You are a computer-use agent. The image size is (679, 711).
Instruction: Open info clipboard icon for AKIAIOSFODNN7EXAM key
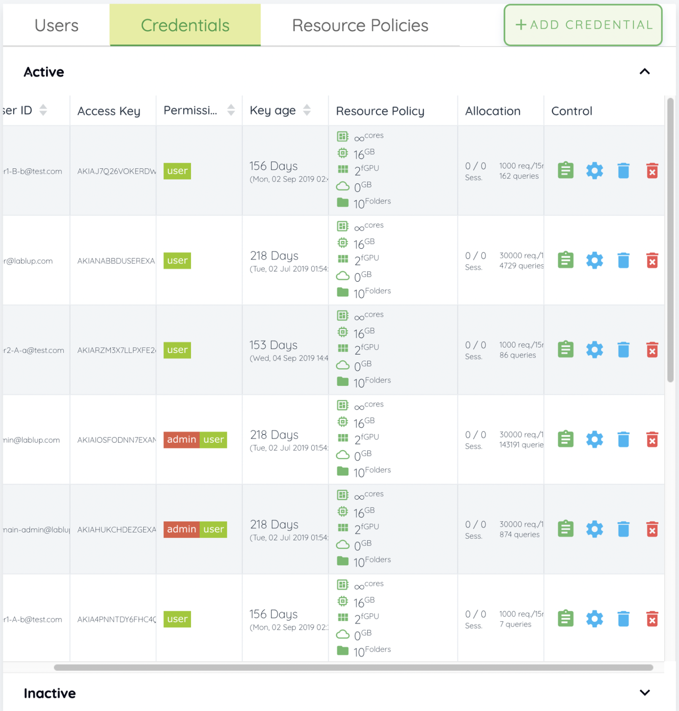[x=565, y=439]
